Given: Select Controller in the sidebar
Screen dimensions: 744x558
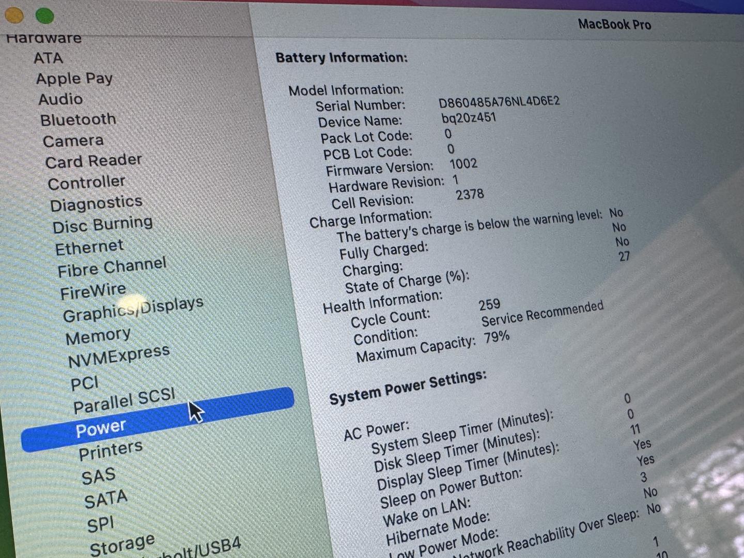Looking at the screenshot, I should (x=86, y=182).
